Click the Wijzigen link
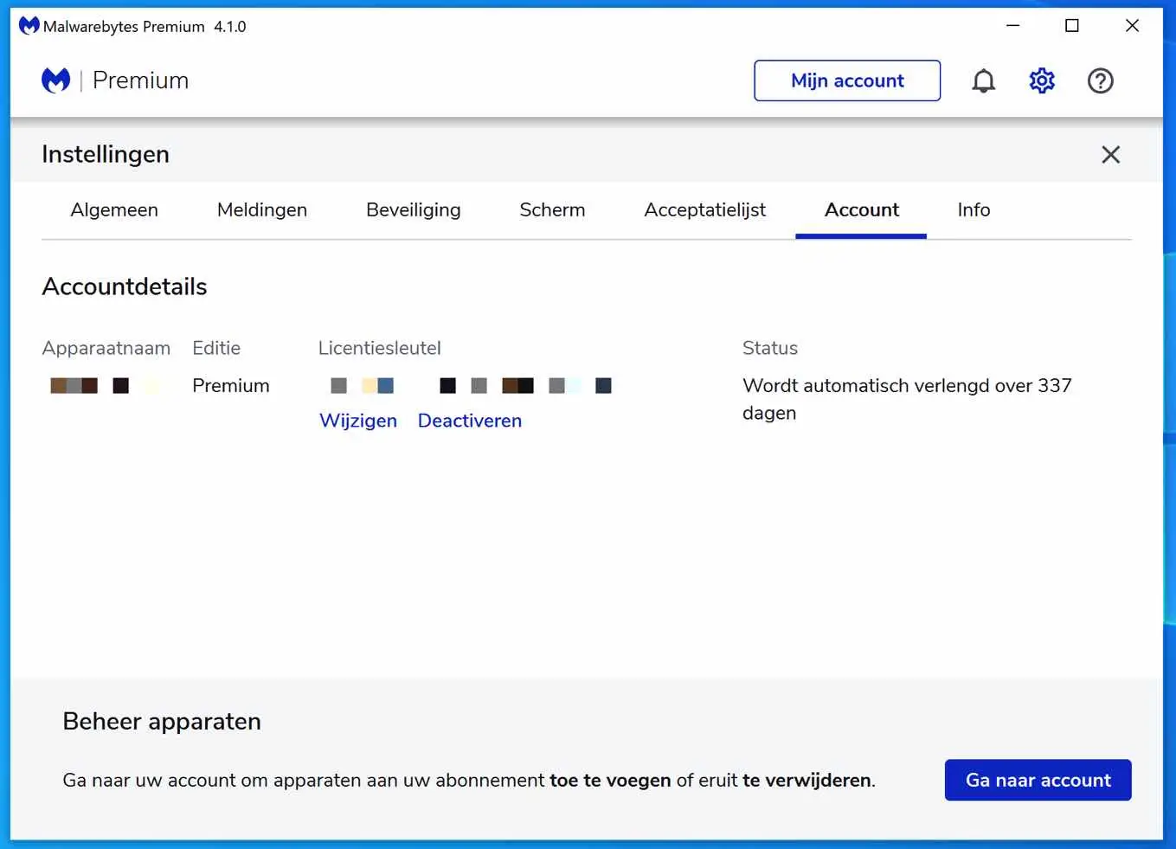The height and width of the screenshot is (849, 1176). (358, 421)
